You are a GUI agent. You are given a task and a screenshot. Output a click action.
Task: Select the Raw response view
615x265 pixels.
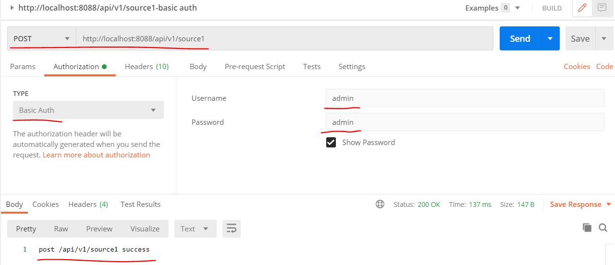click(61, 229)
